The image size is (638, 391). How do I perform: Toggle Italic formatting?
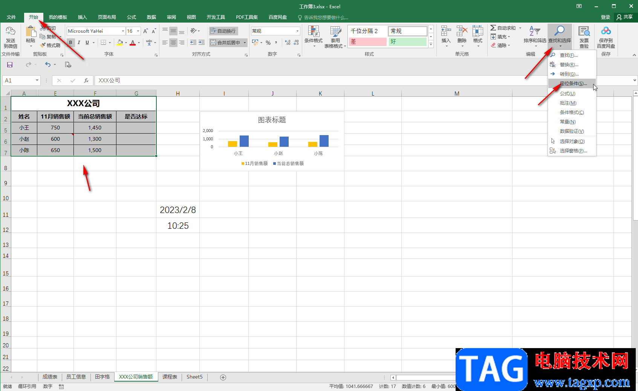click(79, 43)
